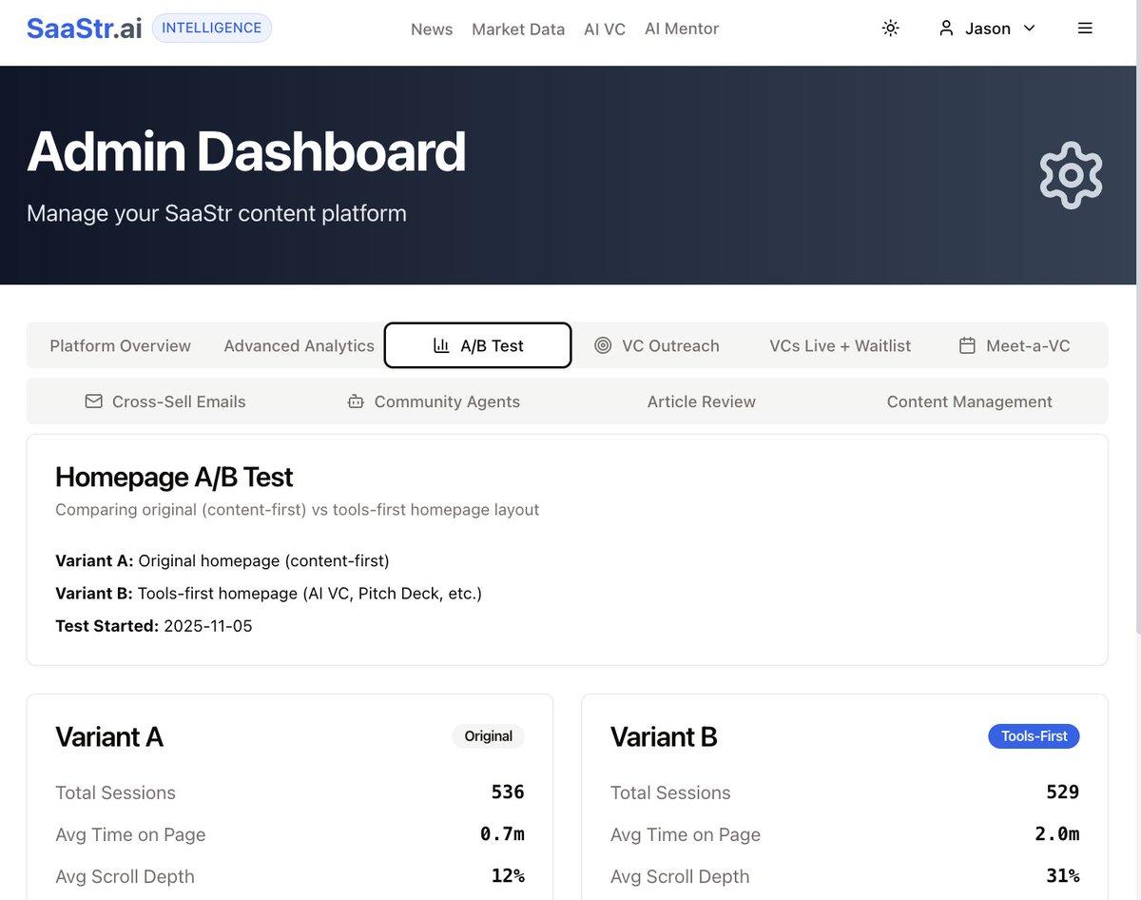The image size is (1141, 900).
Task: Click the Original badge on Variant A
Action: (x=488, y=735)
